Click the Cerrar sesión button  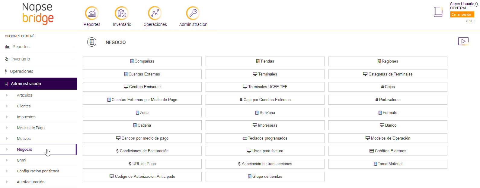pos(462,14)
